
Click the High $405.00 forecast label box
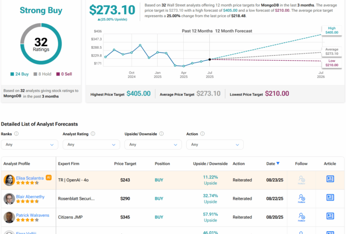[x=331, y=31]
